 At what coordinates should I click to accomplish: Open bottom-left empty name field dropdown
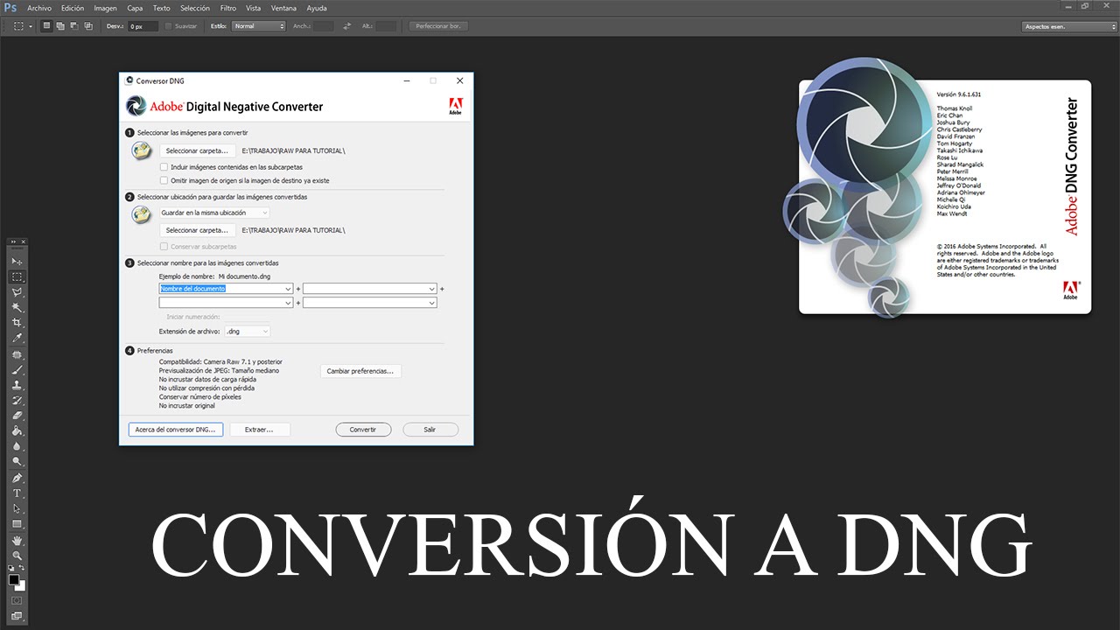(x=226, y=303)
